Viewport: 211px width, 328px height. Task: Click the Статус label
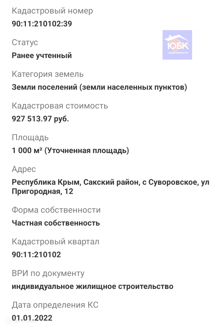(x=25, y=42)
